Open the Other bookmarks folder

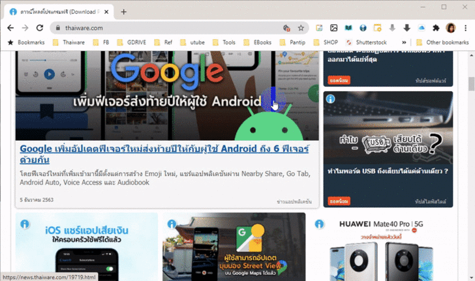click(x=442, y=42)
